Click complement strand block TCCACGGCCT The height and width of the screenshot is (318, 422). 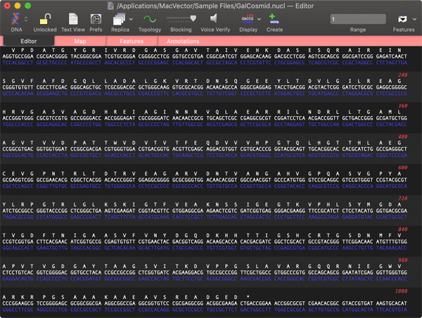tap(18, 63)
